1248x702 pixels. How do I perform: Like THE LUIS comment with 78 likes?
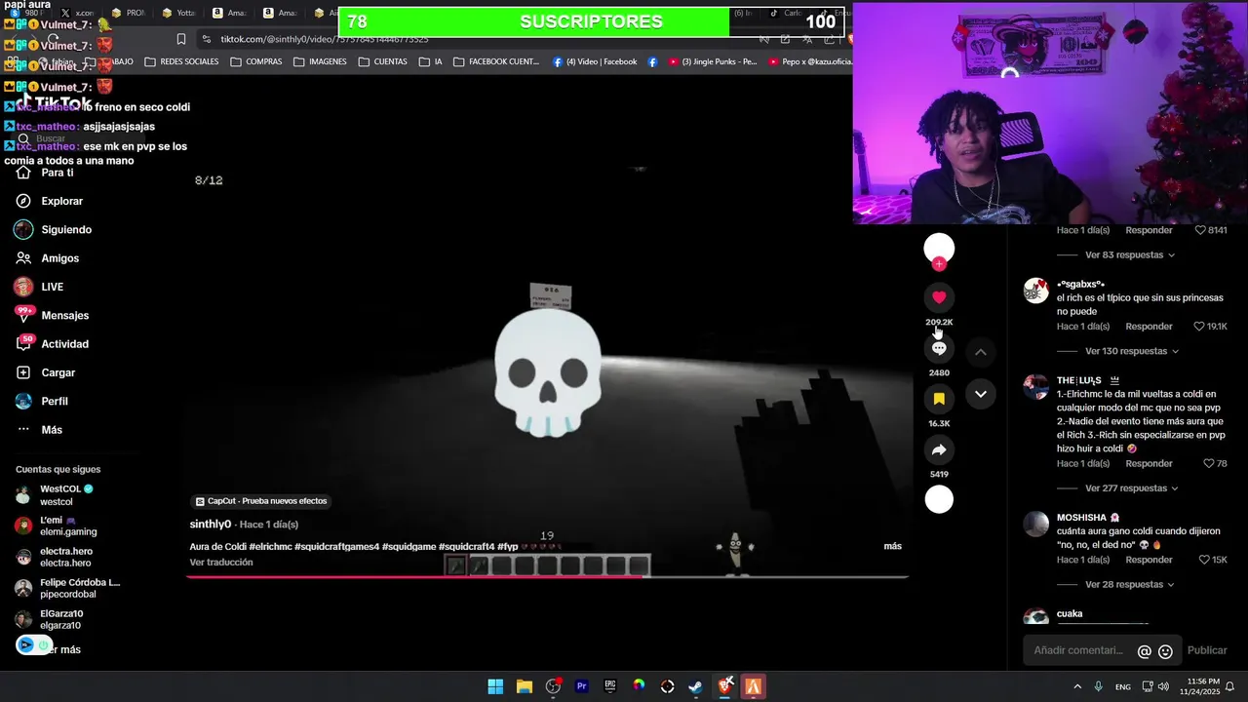click(1209, 464)
